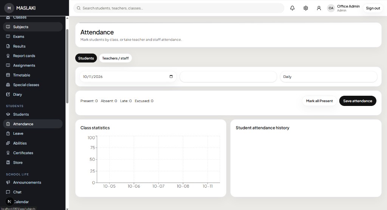
Task: Open Calendar in sidebar
Action: 33,202
